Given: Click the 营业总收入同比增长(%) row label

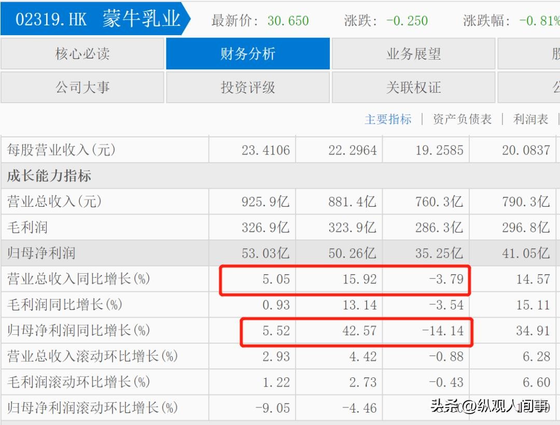Looking at the screenshot, I should [x=78, y=279].
